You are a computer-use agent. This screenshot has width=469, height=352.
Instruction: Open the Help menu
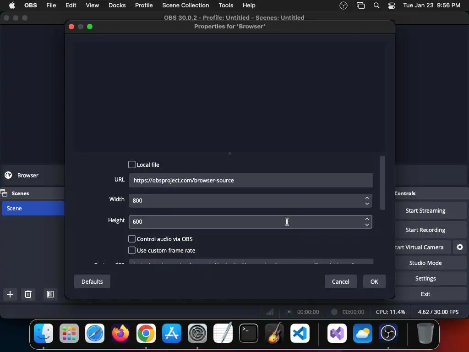(249, 5)
